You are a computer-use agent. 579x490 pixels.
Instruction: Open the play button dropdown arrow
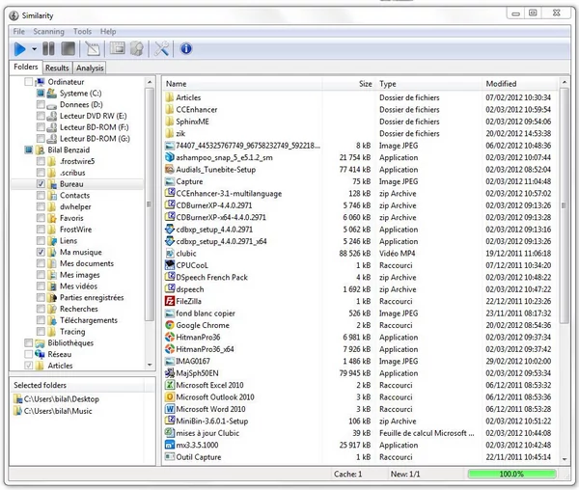click(34, 48)
